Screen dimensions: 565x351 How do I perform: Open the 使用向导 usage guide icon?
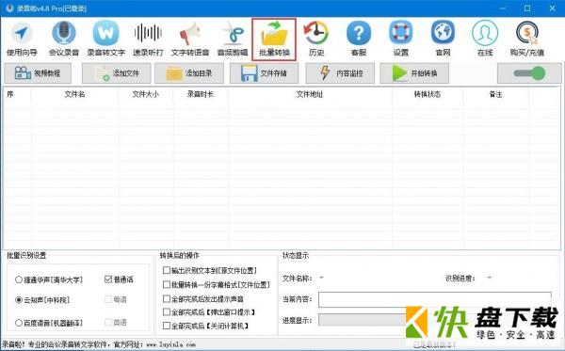(x=22, y=39)
